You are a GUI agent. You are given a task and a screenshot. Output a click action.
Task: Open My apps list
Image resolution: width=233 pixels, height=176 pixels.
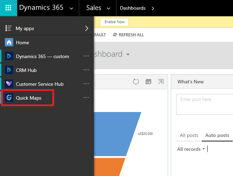tap(25, 28)
